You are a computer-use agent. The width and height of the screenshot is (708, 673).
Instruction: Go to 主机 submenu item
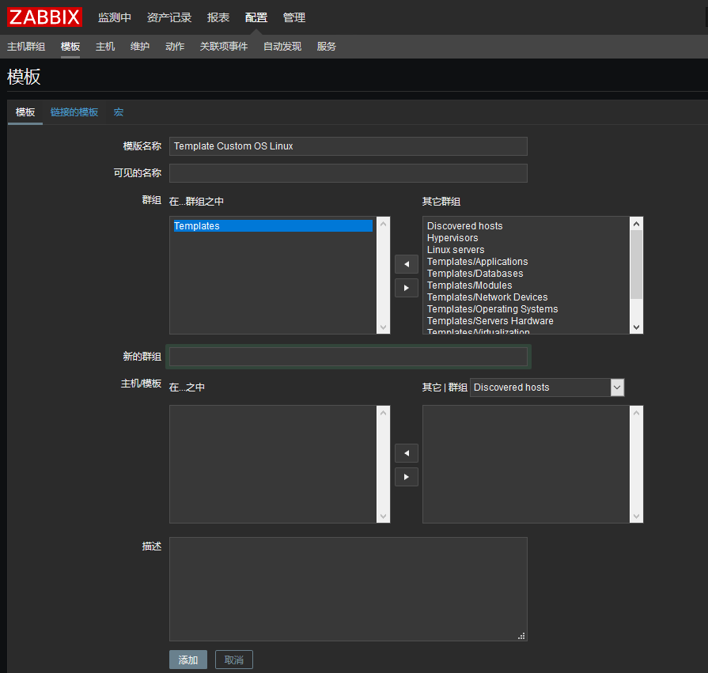pos(105,47)
